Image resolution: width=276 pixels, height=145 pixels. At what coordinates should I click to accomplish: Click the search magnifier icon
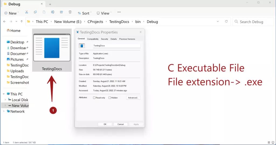point(236,21)
